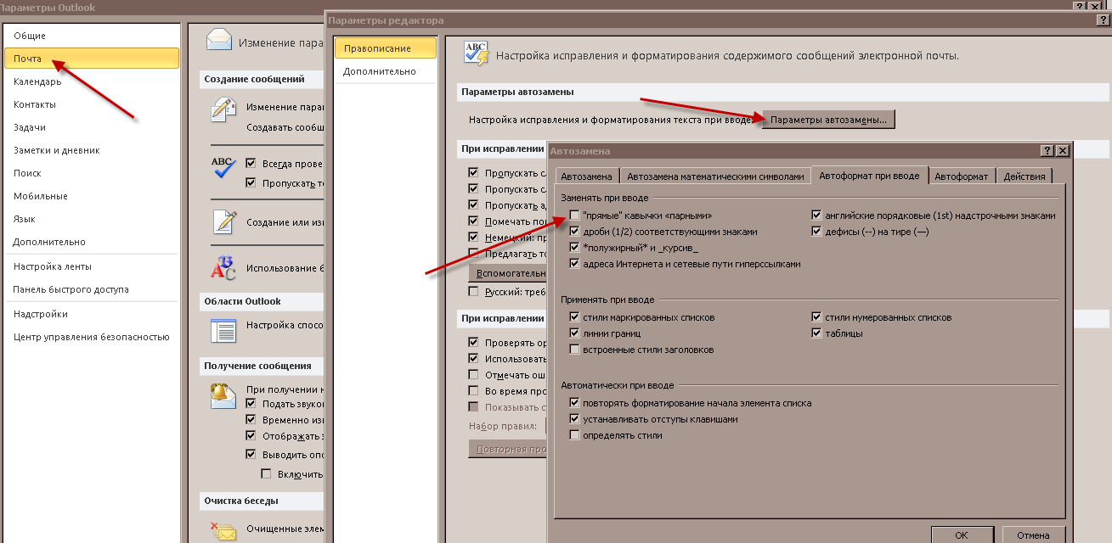Toggle Всегда проверять checkbox in Outlook options
This screenshot has width=1112, height=543.
click(251, 163)
